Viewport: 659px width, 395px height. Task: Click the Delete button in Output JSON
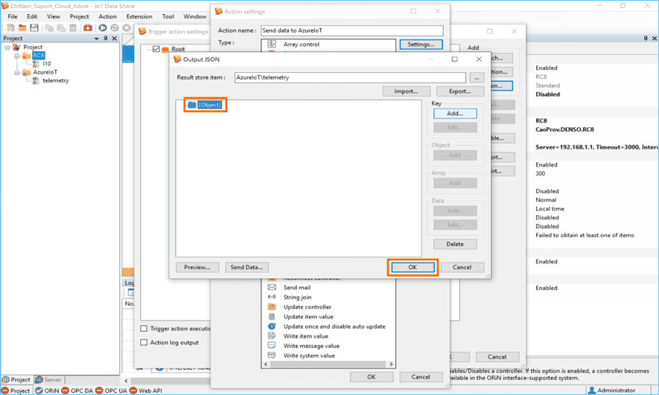pyautogui.click(x=455, y=244)
